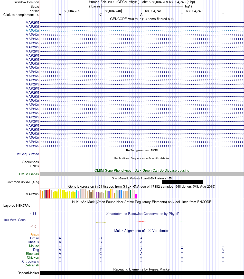Click the grey T in the Dog alignment row

pos(100,250)
